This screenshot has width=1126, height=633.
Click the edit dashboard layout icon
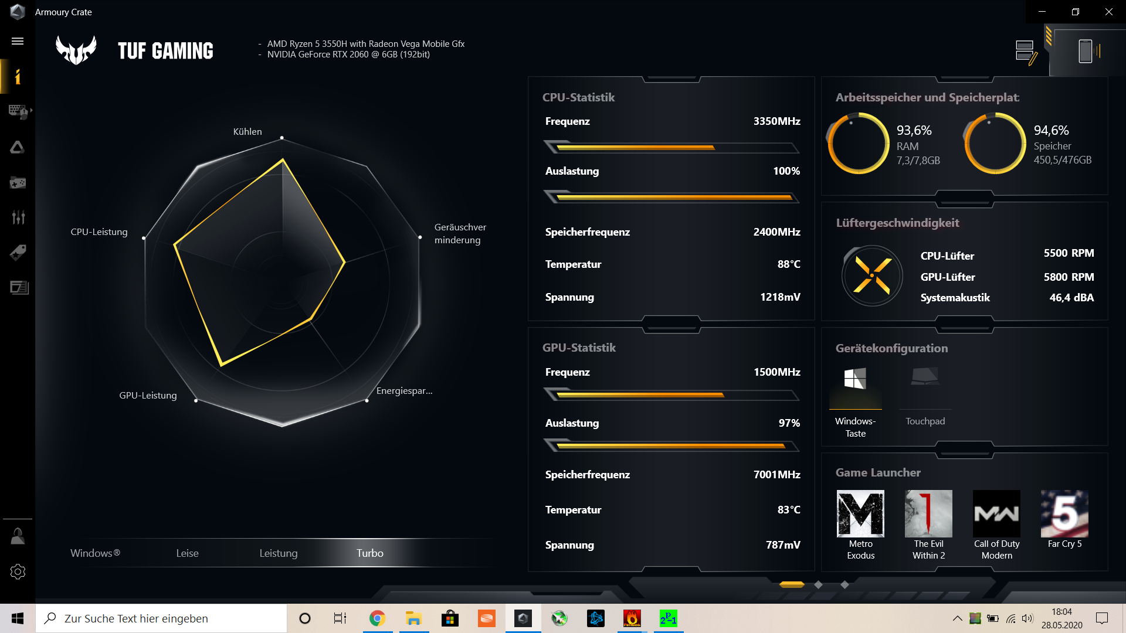point(1026,52)
